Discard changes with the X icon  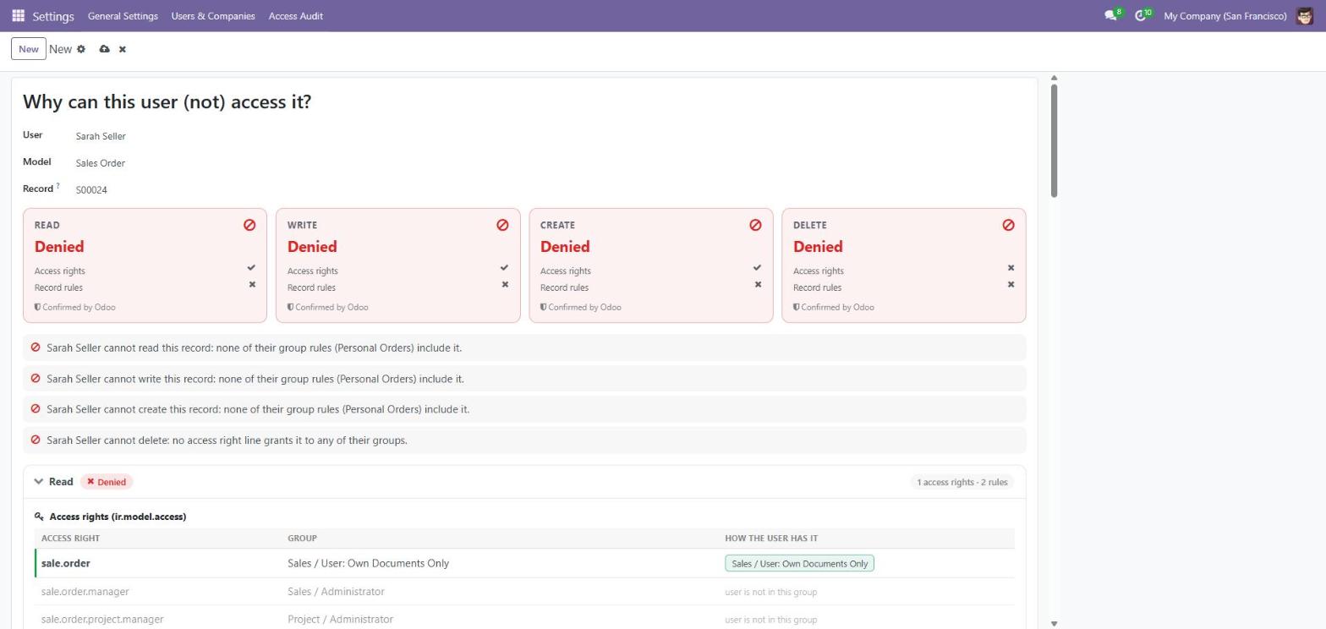tap(123, 49)
